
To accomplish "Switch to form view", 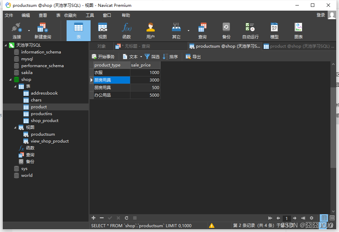I will tap(332, 218).
